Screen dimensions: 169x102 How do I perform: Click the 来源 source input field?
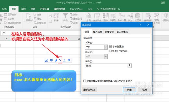pyautogui.click(x=106, y=66)
